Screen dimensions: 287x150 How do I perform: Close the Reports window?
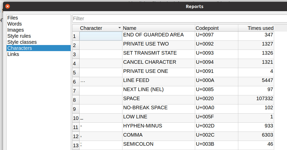click(x=8, y=6)
